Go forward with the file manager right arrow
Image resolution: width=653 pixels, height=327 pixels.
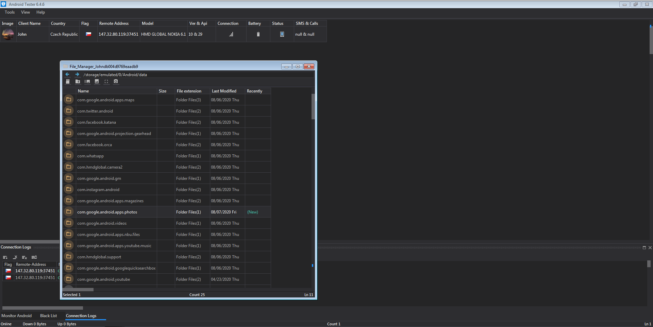pos(77,74)
